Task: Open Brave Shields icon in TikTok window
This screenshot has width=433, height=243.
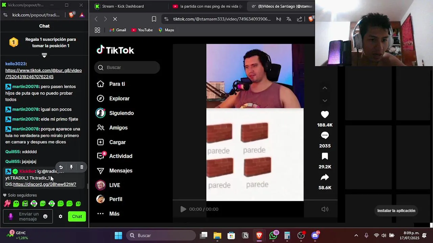Action: click(x=311, y=19)
